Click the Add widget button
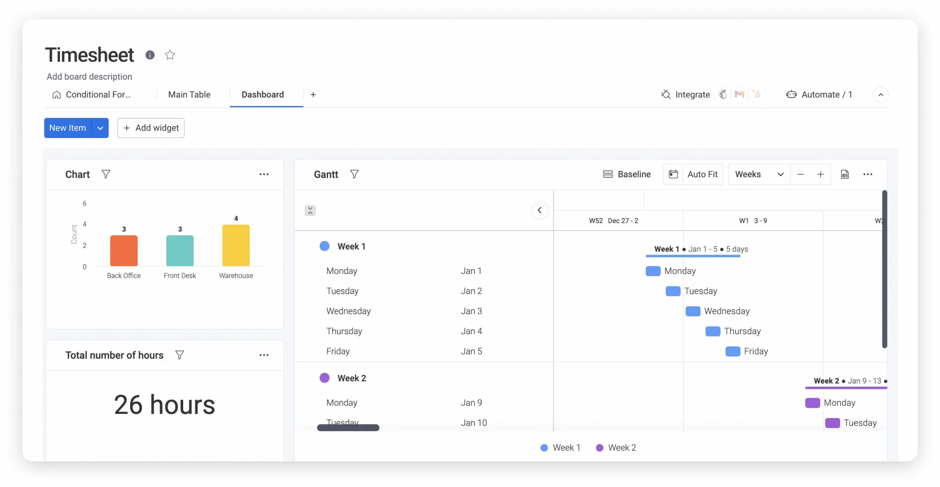 click(x=150, y=128)
